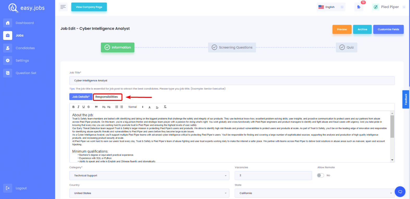The width and height of the screenshot is (410, 199).
Task: Go to the Information step
Action: pyautogui.click(x=118, y=47)
